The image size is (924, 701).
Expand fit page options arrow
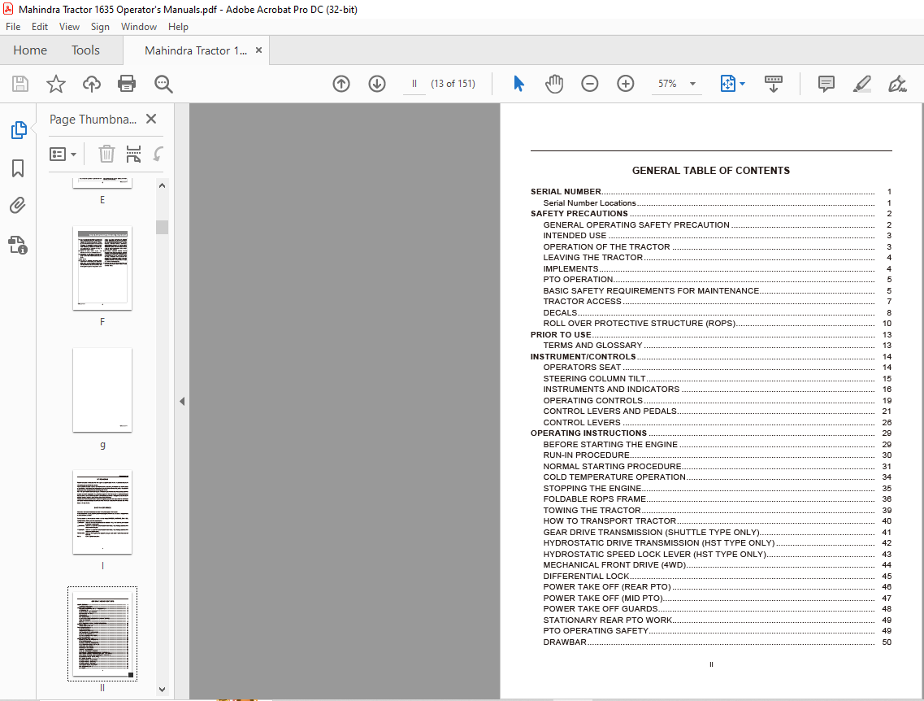743,84
